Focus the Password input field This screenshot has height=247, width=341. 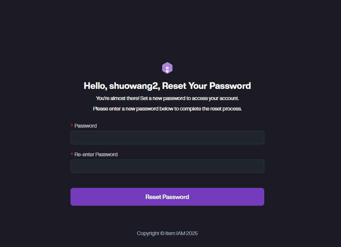click(x=167, y=138)
